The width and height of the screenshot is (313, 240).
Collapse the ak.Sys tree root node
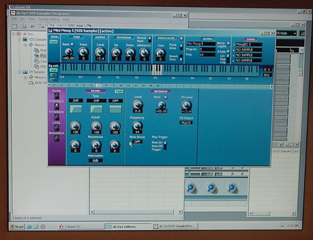(14, 34)
